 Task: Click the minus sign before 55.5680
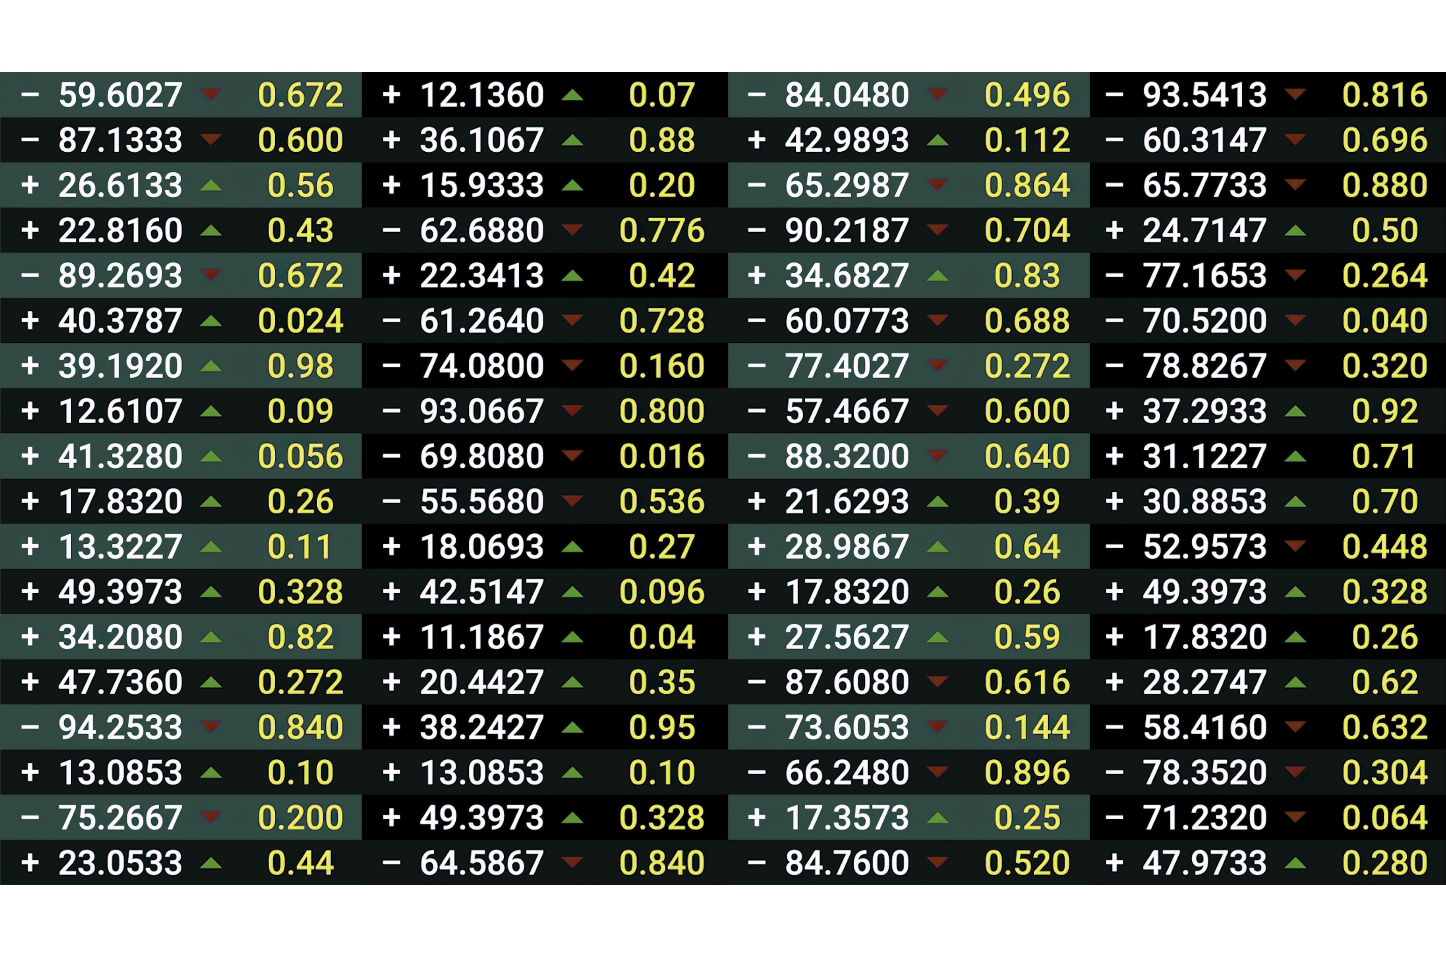pyautogui.click(x=391, y=502)
